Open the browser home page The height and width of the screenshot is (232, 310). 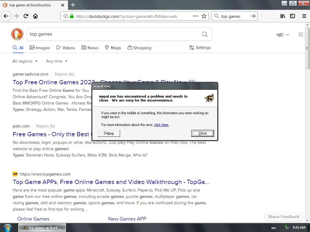35,16
